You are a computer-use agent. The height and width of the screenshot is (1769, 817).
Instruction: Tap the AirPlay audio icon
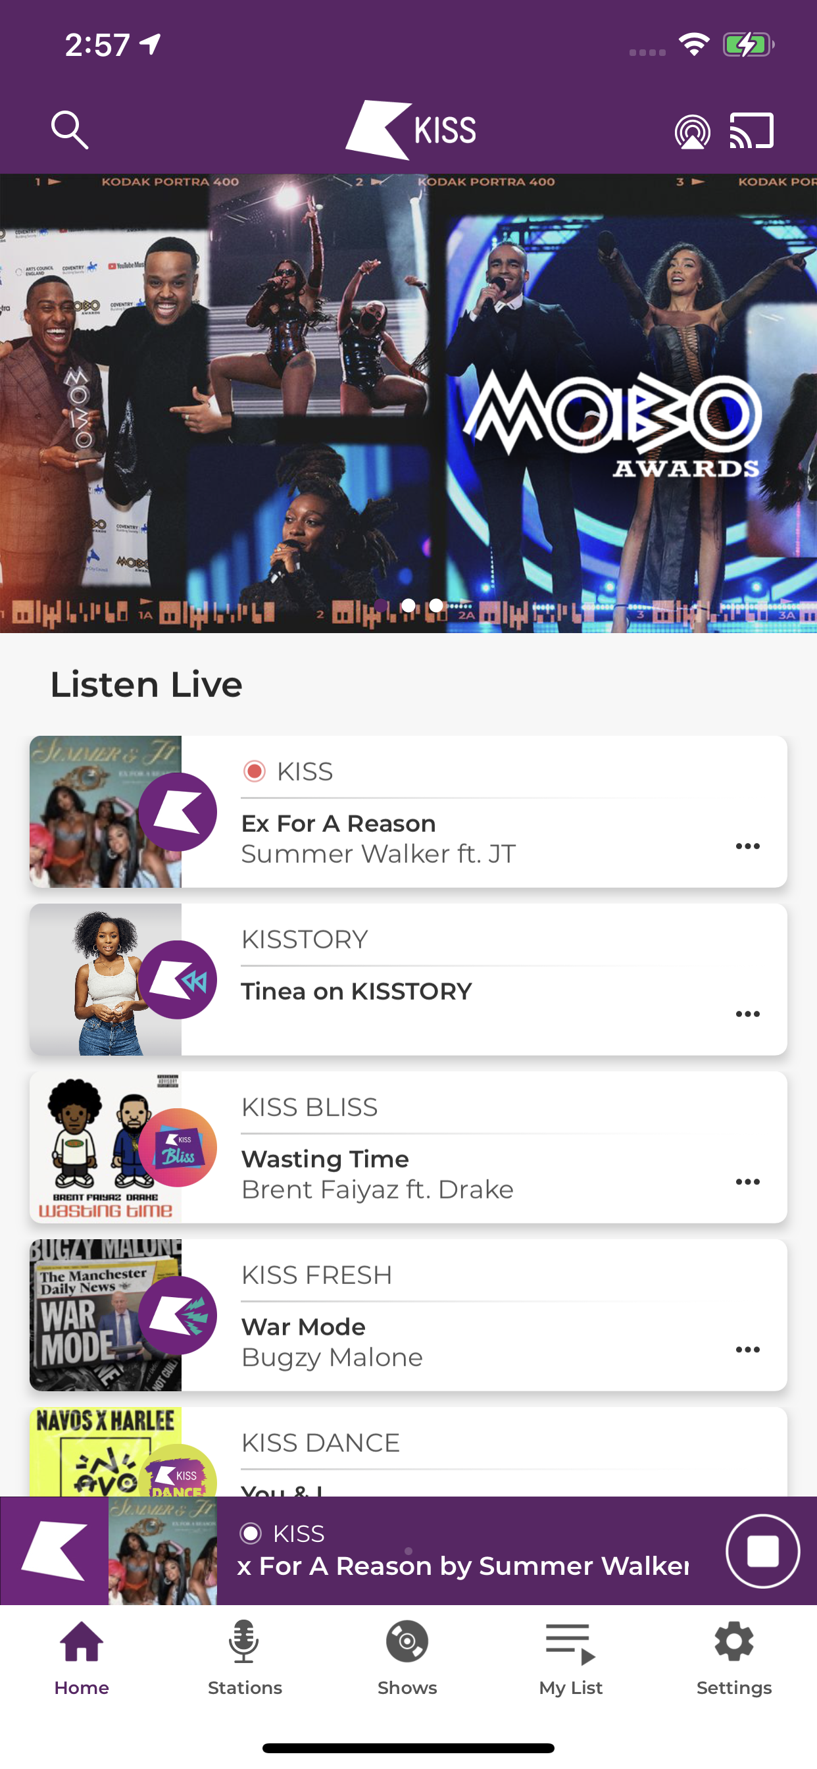(x=692, y=131)
